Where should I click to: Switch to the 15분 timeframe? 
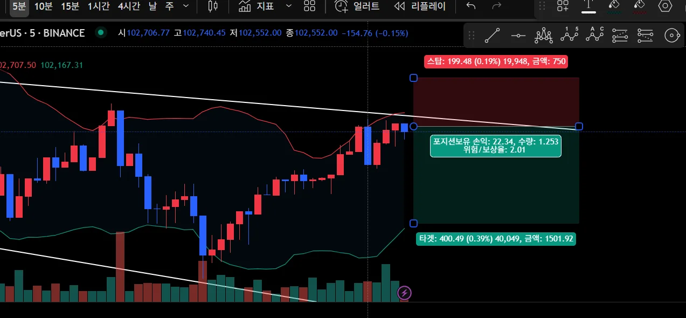pos(70,6)
